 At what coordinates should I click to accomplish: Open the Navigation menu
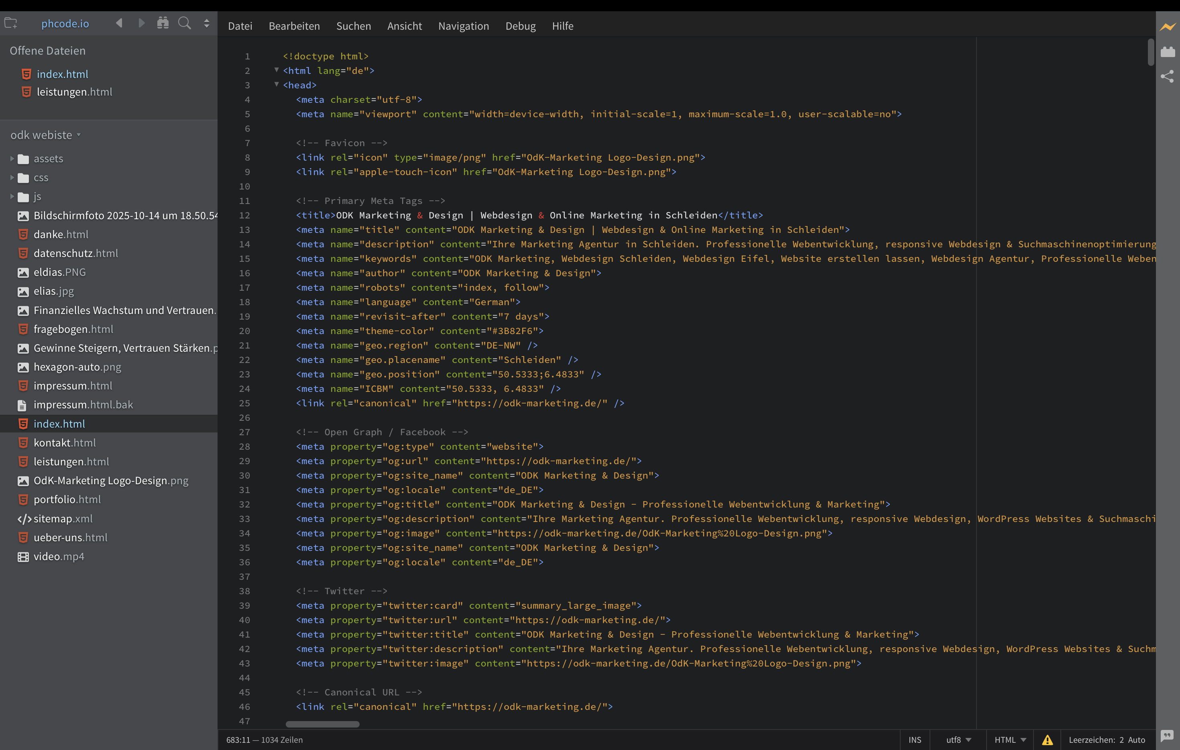point(463,26)
